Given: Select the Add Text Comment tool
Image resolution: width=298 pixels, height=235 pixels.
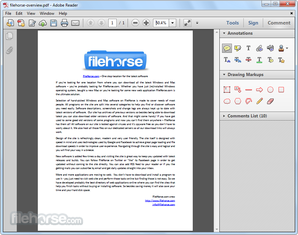Looking at the screenshot, I should pos(248,48).
